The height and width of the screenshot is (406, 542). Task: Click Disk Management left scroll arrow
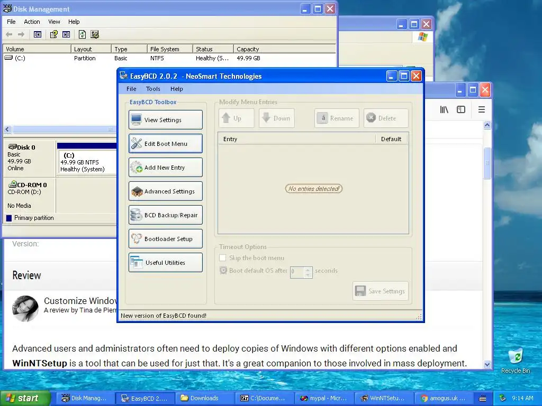7,130
